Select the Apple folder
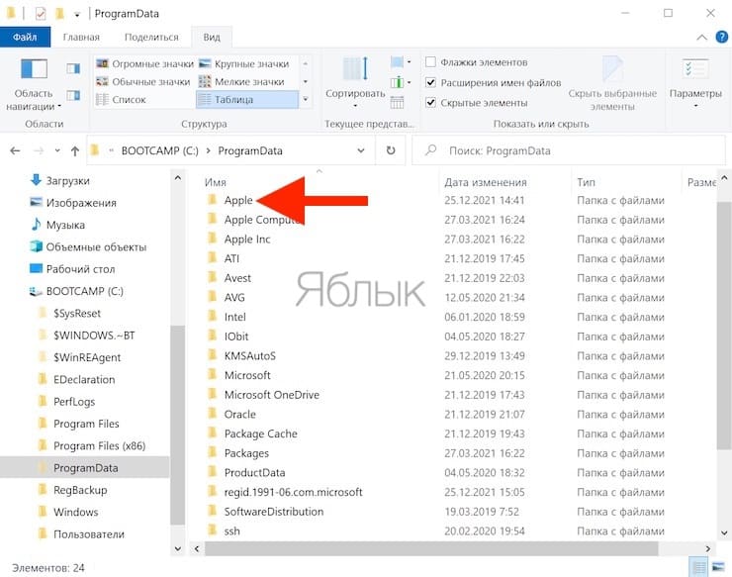The image size is (732, 577). point(238,201)
